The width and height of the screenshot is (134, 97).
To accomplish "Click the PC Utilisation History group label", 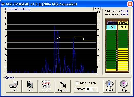I will [x=18, y=9].
